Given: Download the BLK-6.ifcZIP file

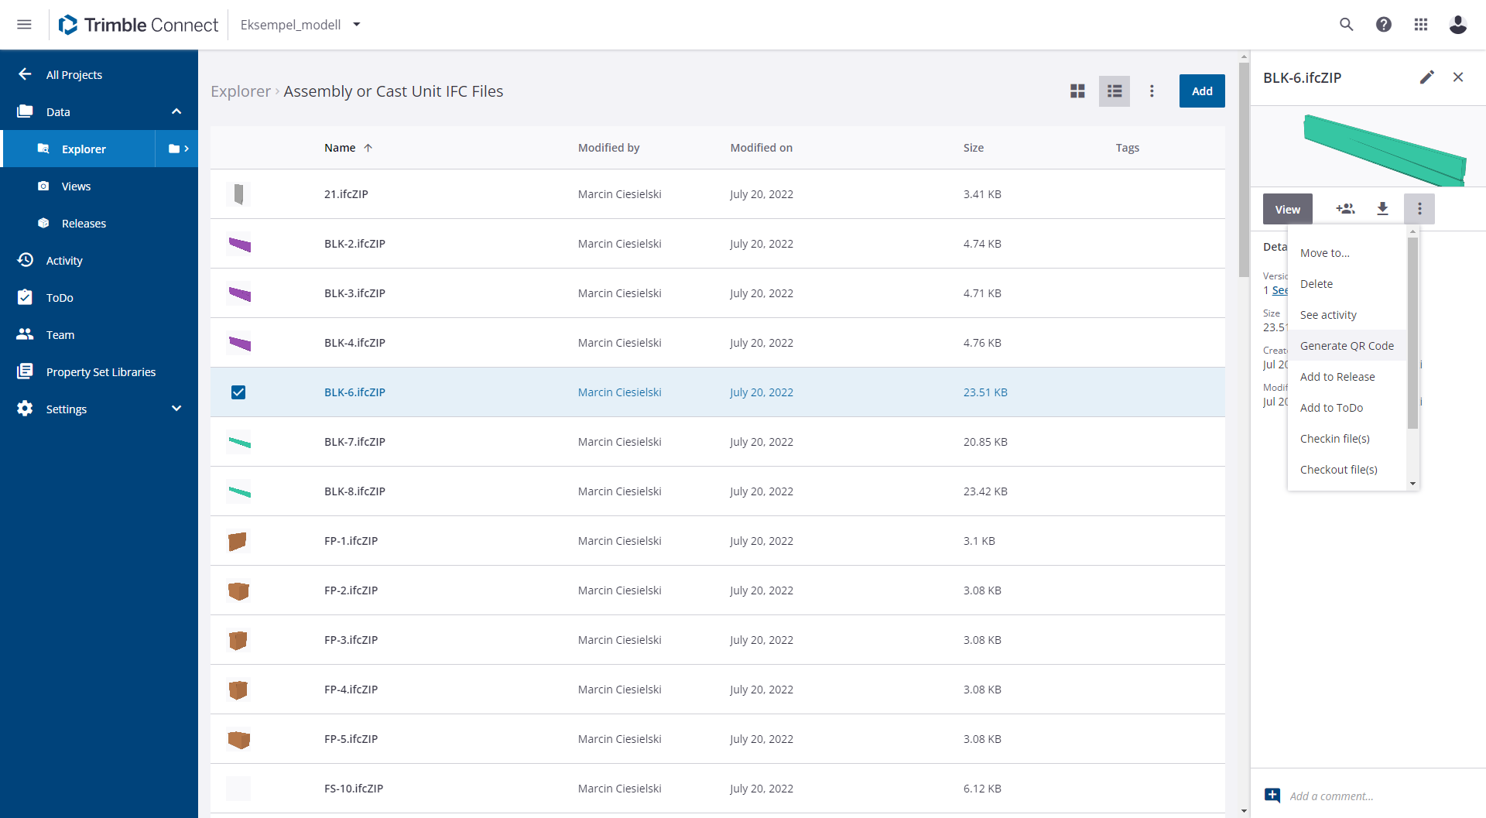Looking at the screenshot, I should pyautogui.click(x=1382, y=209).
